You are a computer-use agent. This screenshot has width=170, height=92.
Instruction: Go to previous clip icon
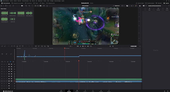110,46
